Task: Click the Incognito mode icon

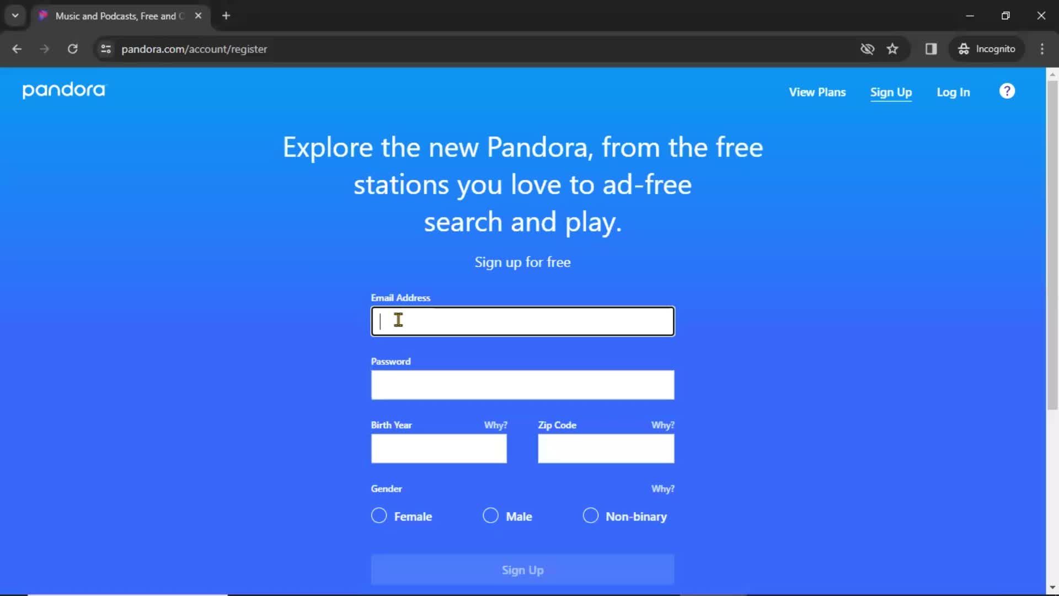Action: click(965, 49)
